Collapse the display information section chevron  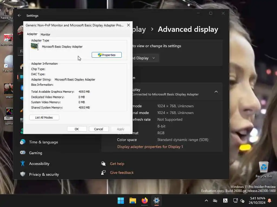pyautogui.click(x=216, y=92)
